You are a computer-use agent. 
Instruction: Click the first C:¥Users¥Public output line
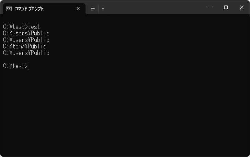pyautogui.click(x=26, y=33)
